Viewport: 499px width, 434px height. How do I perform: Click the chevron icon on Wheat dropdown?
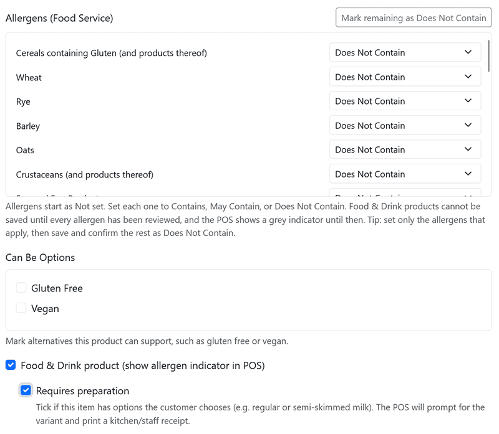tap(468, 77)
